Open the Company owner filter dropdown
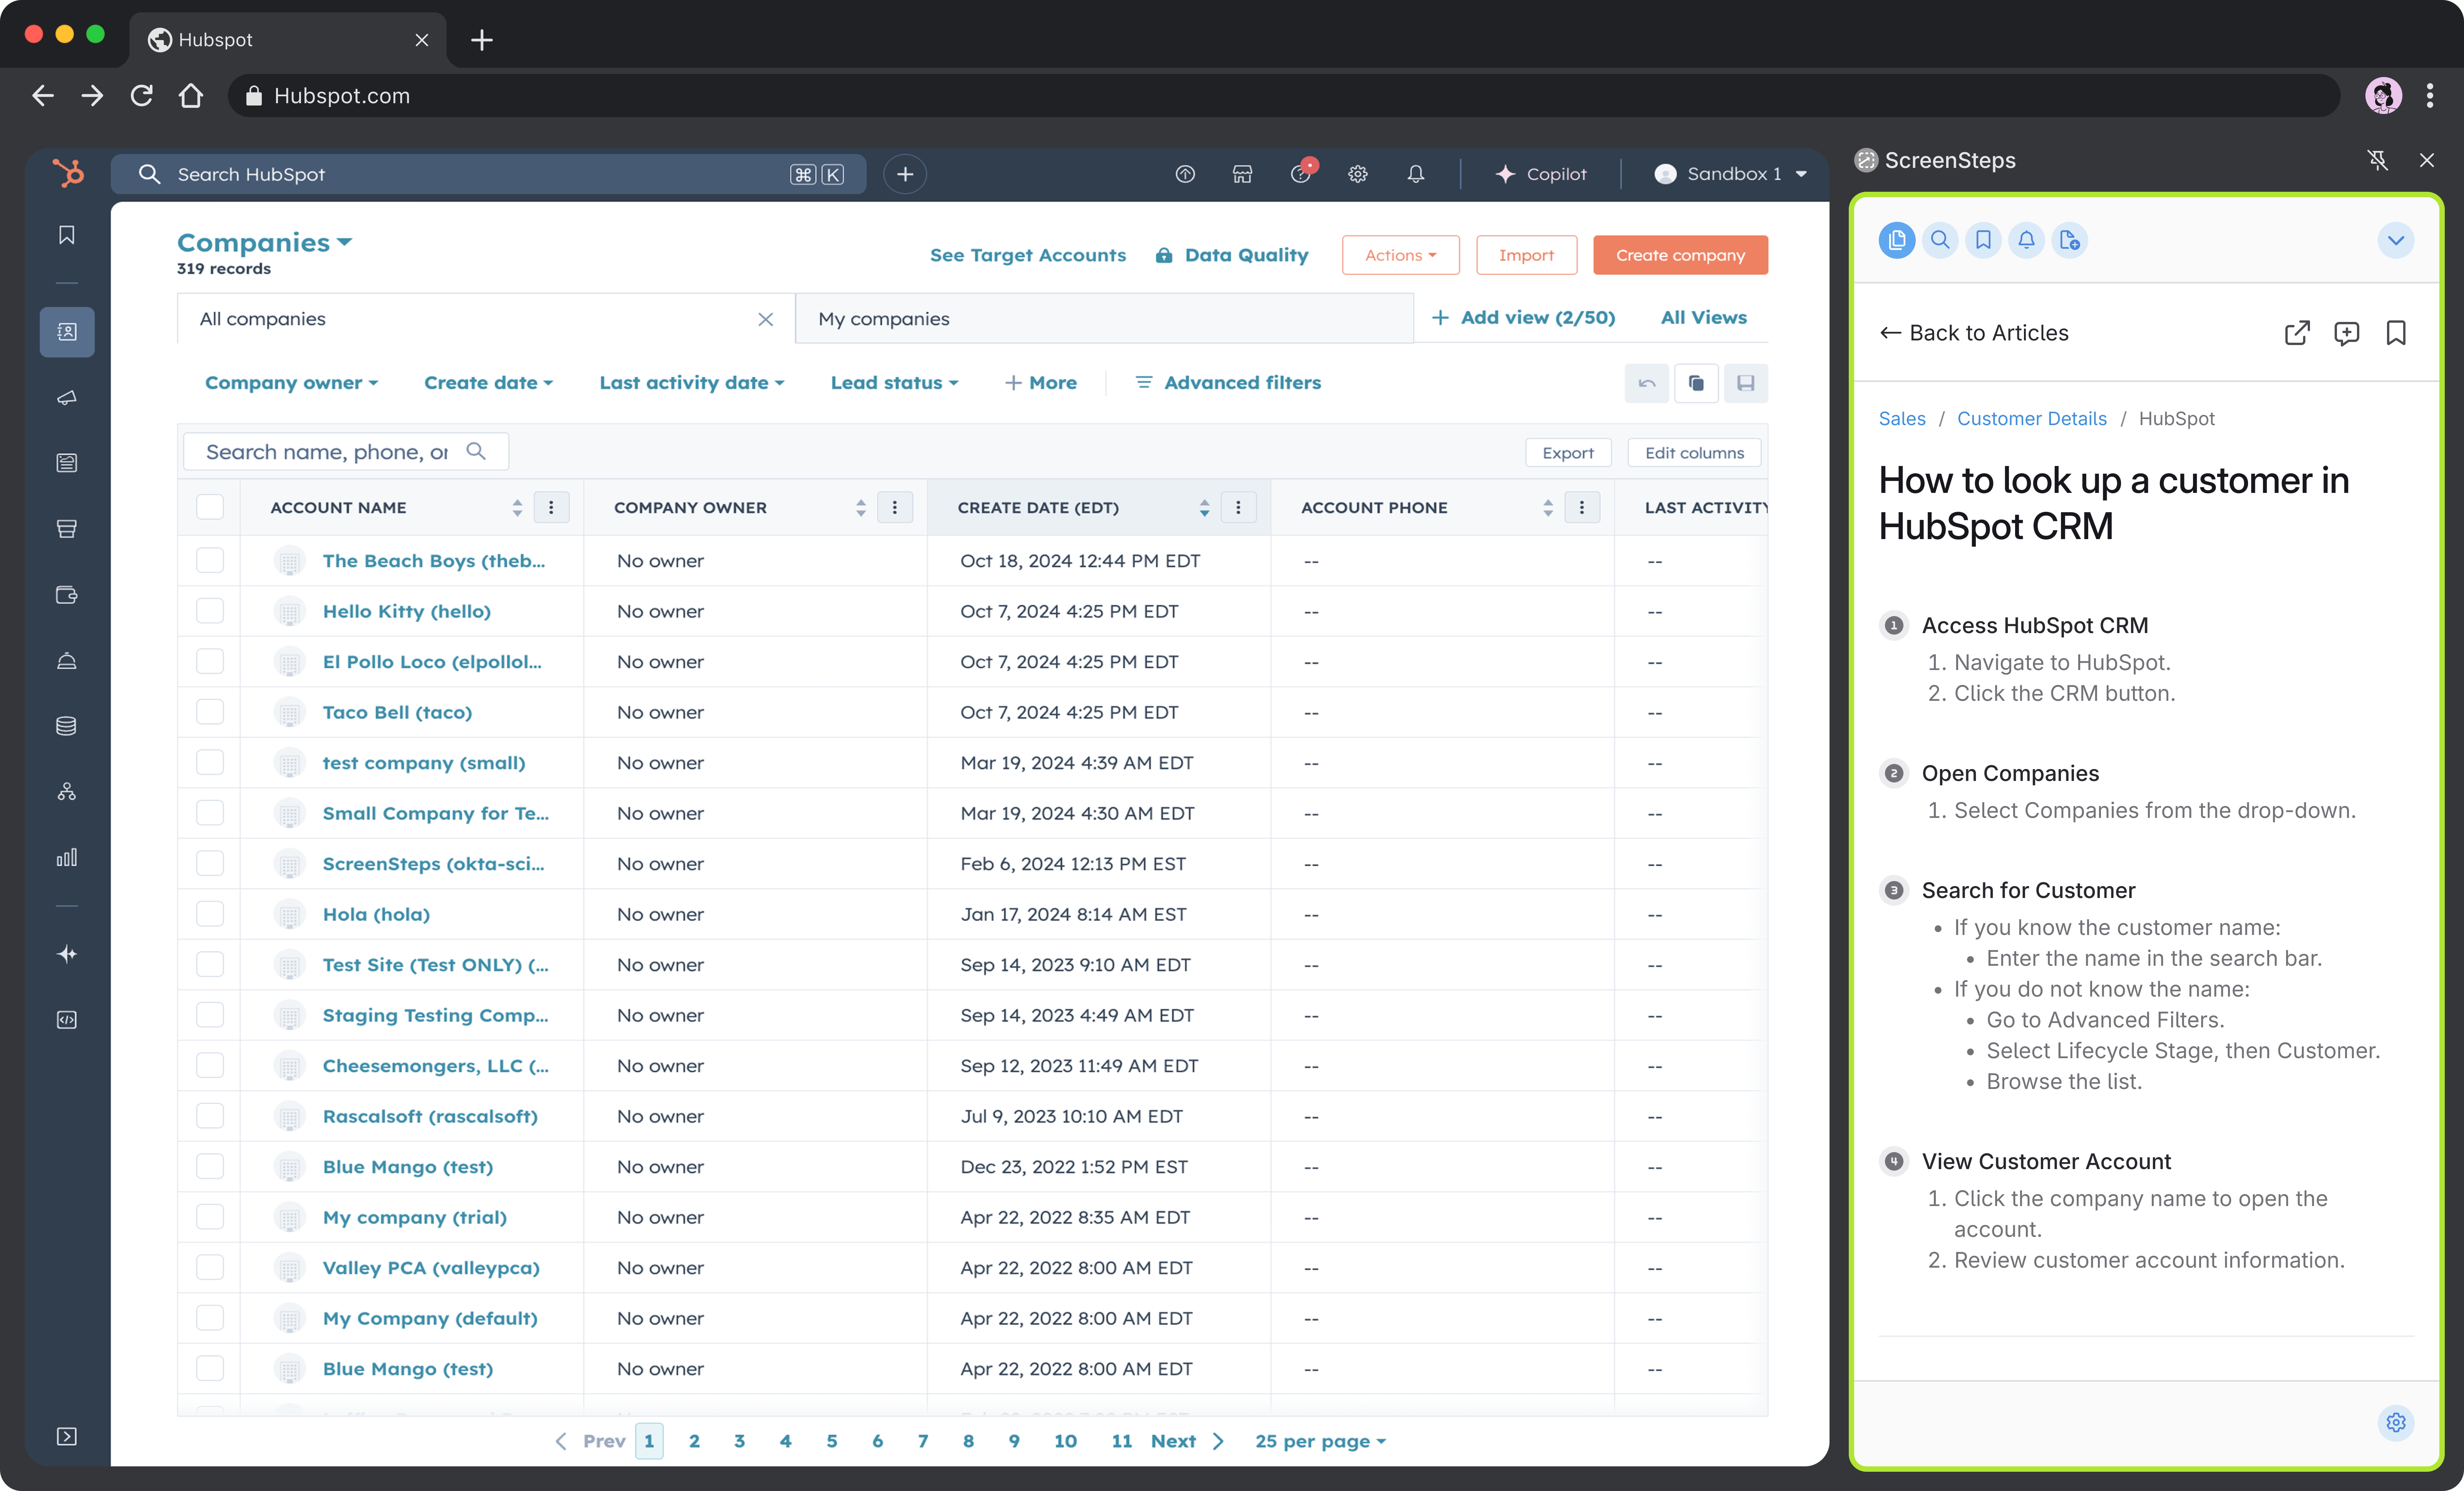Screen dimensions: 2464x1491 (x=291, y=383)
